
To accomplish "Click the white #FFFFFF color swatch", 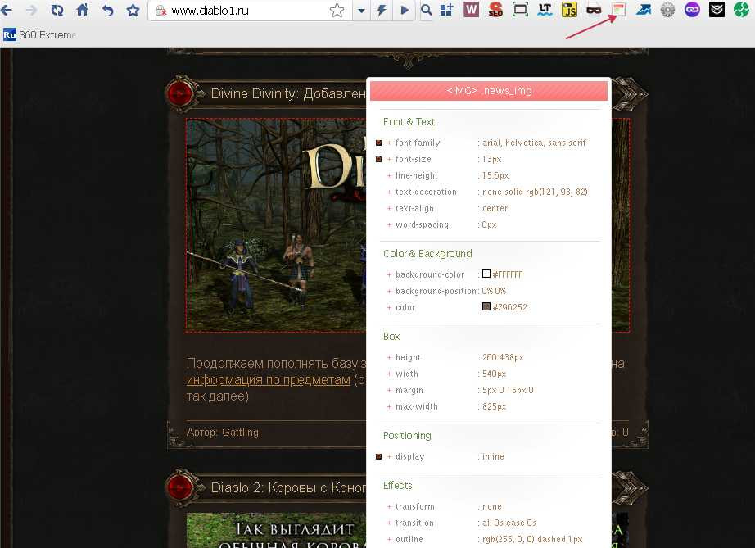I will point(486,274).
